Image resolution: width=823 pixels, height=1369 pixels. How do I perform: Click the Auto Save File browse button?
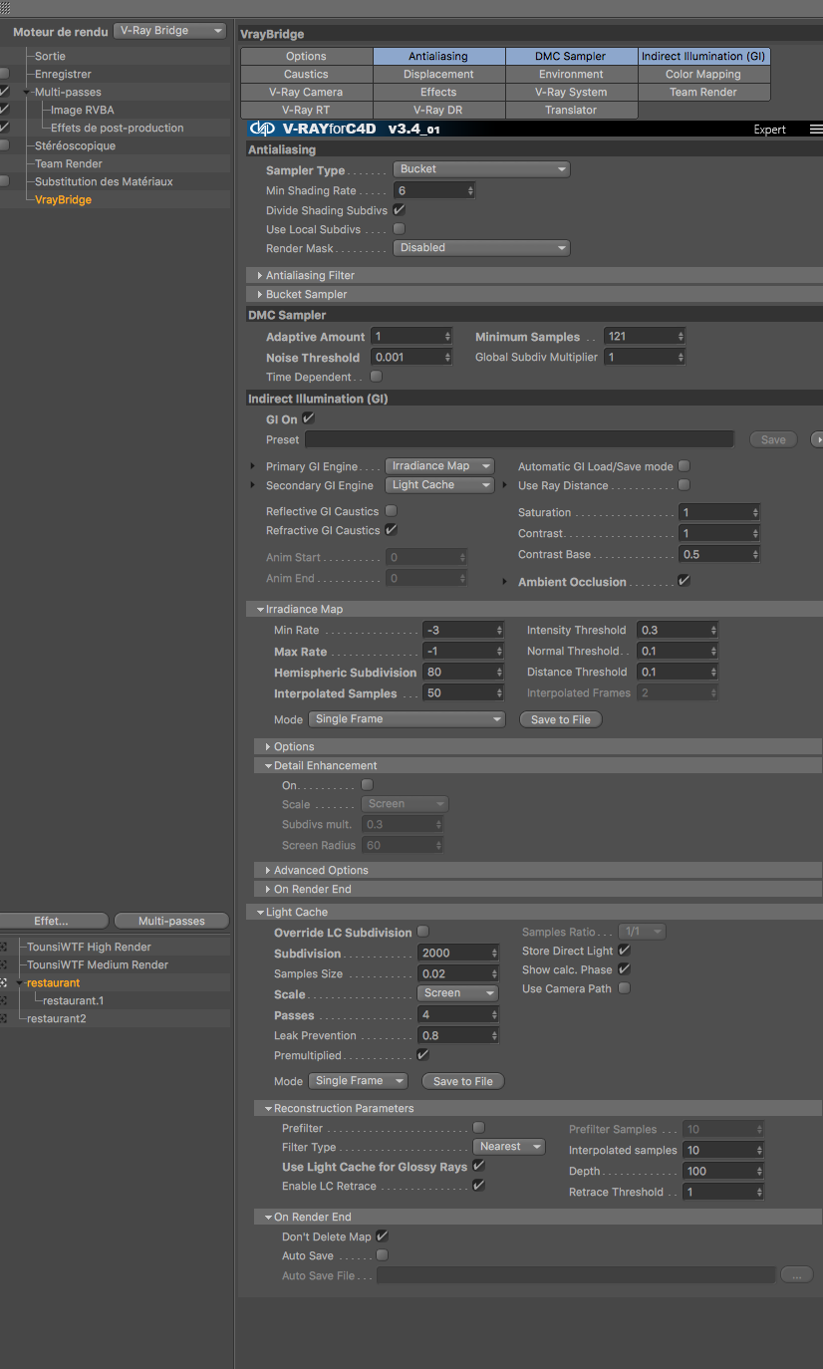(x=796, y=1274)
